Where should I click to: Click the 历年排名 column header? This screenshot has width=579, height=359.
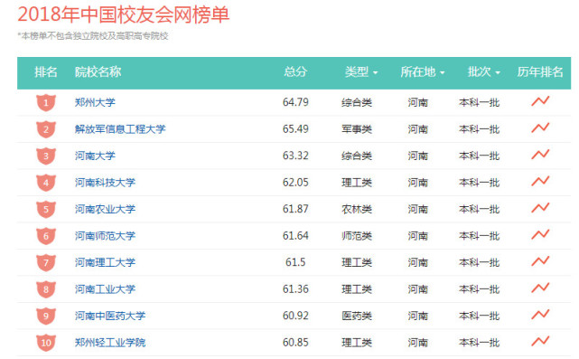click(x=540, y=71)
